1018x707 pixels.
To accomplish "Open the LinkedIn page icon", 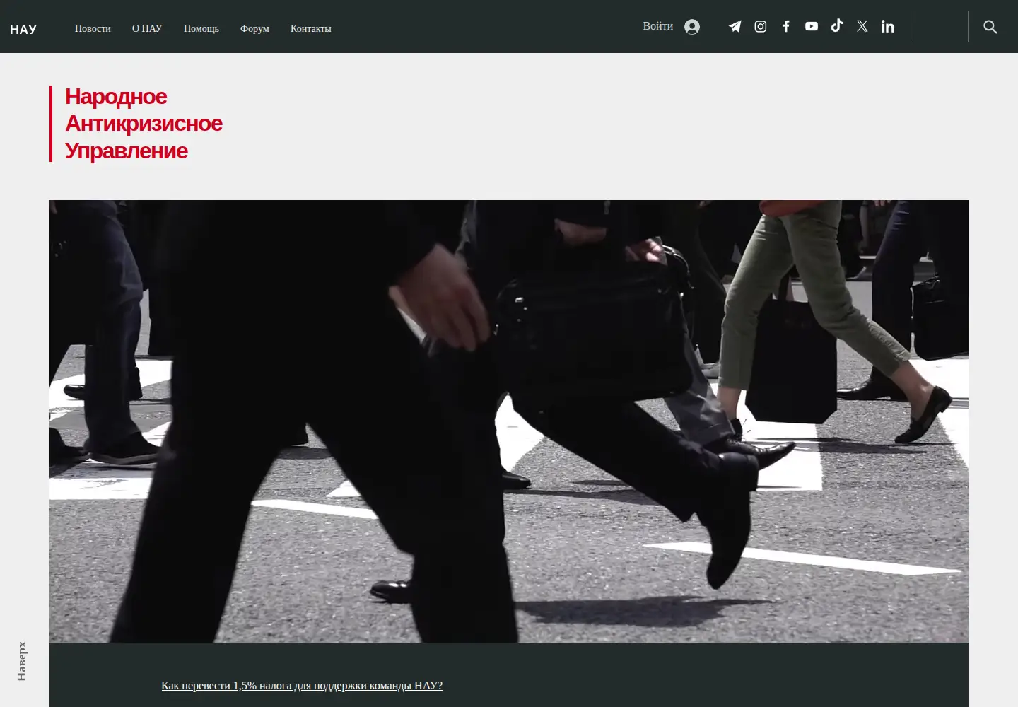I will (888, 26).
